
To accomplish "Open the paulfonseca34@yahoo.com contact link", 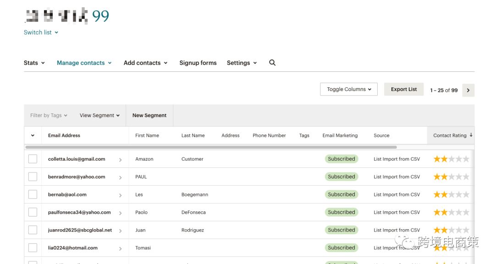I will [80, 212].
